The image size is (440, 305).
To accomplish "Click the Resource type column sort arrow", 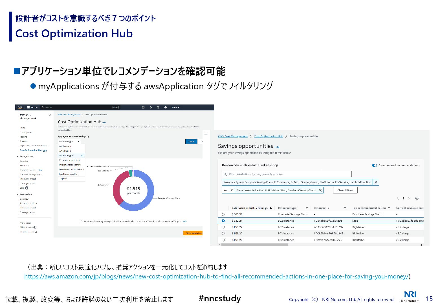I will point(307,208).
